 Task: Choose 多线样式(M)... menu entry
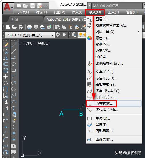(x=114, y=110)
